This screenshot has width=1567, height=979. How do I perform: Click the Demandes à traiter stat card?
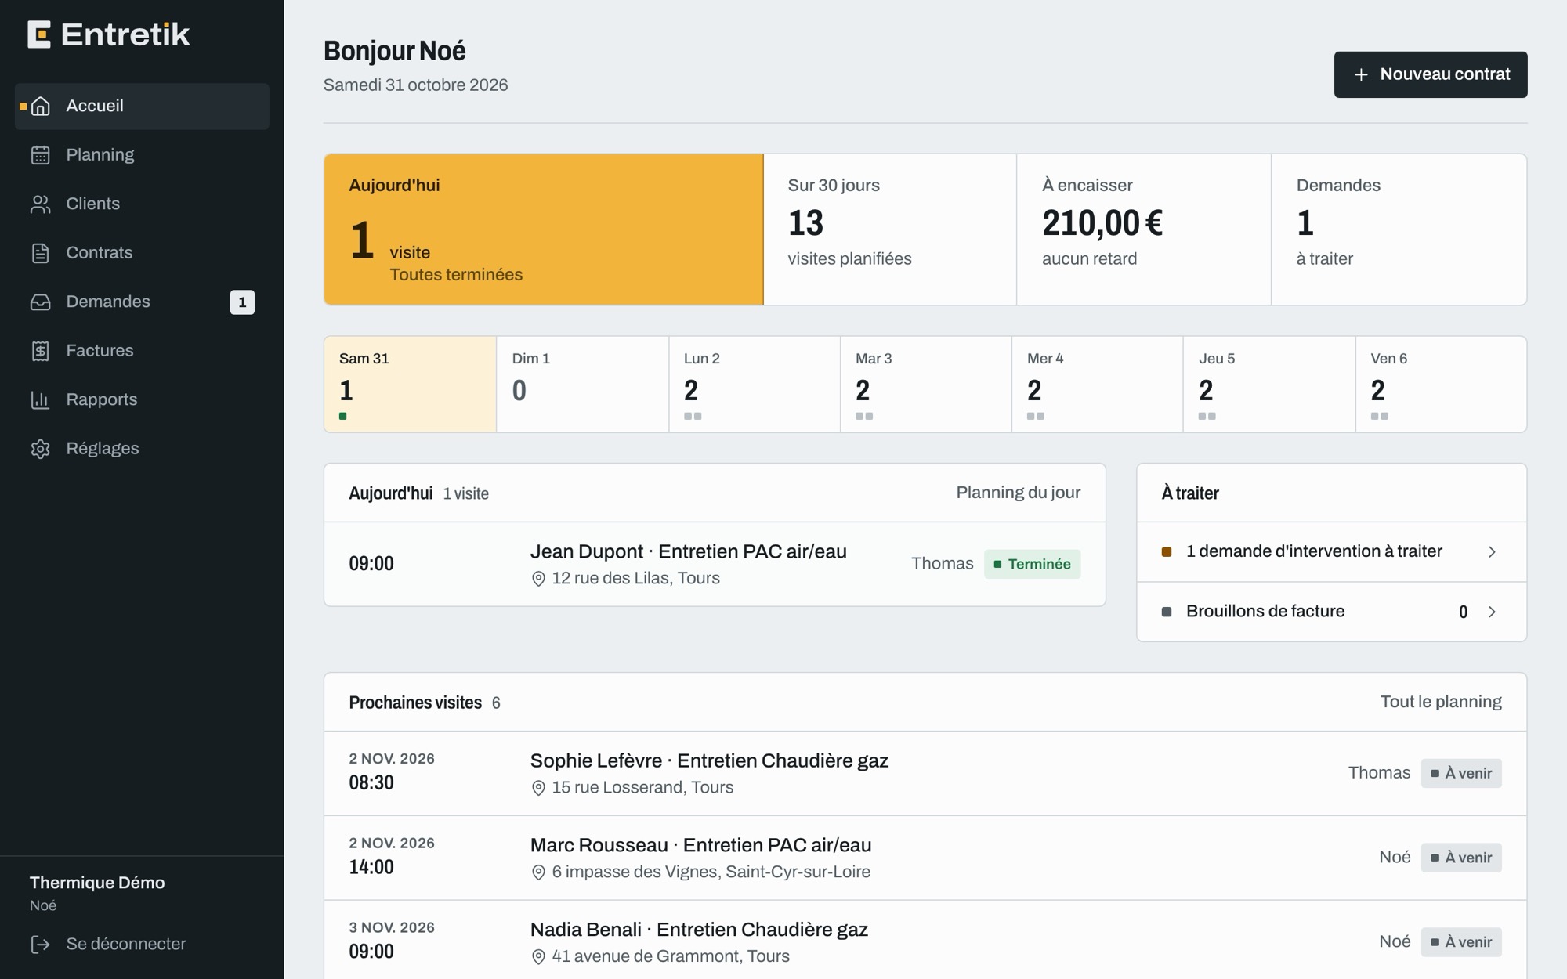1399,229
